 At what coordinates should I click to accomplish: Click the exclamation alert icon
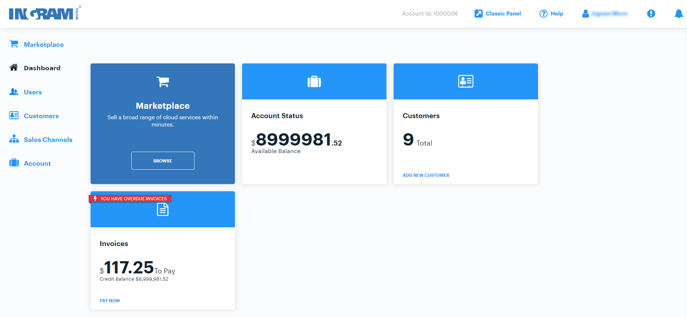[651, 14]
